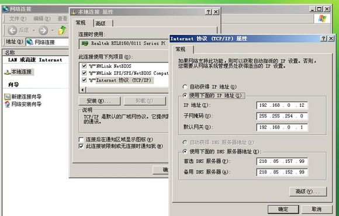Viewport: 339px width, 216px height.
Task: Toggle 此连接被限制或无连接时通知我 checkbox
Action: pyautogui.click(x=81, y=147)
